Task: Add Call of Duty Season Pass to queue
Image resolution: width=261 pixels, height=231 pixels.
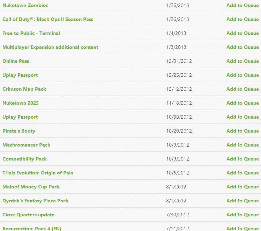Action: [243, 19]
